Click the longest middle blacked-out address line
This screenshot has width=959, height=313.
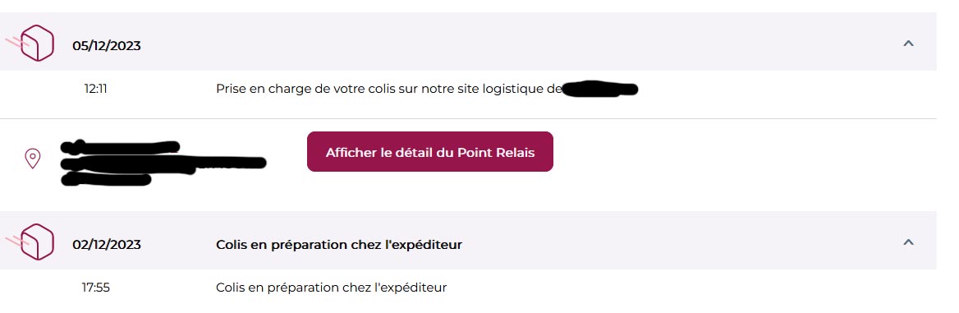coord(163,163)
